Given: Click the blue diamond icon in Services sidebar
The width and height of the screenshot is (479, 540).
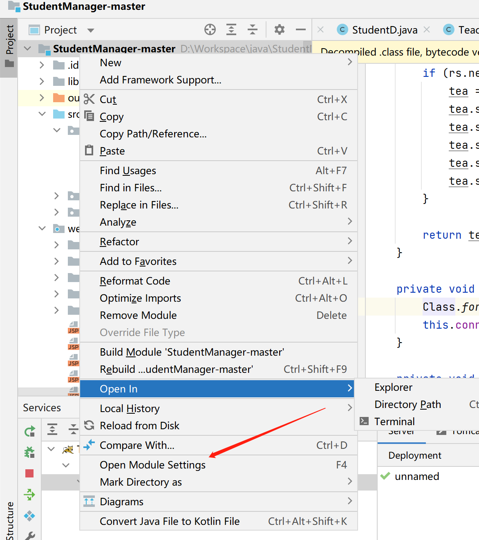Looking at the screenshot, I should point(29,516).
